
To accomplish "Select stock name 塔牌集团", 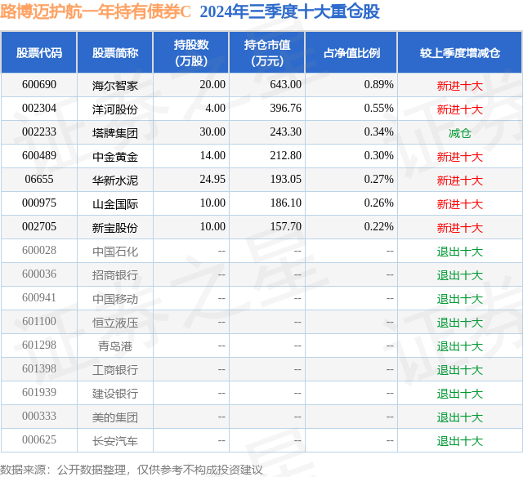I will pos(115,133).
